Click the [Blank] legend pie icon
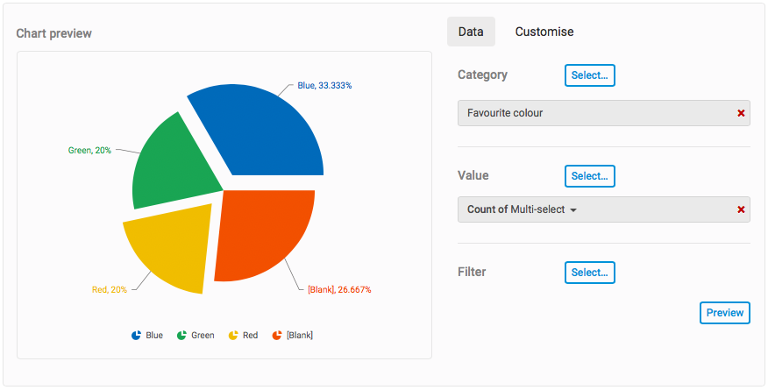This screenshot has height=390, width=768. (277, 336)
